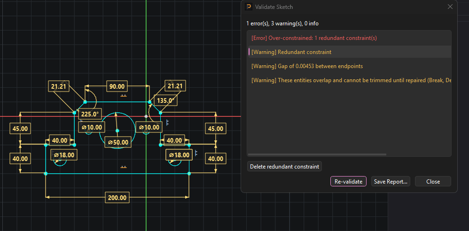This screenshot has width=469, height=231.
Task: Click horizontal scrollbar in validation list
Action: (x=317, y=154)
